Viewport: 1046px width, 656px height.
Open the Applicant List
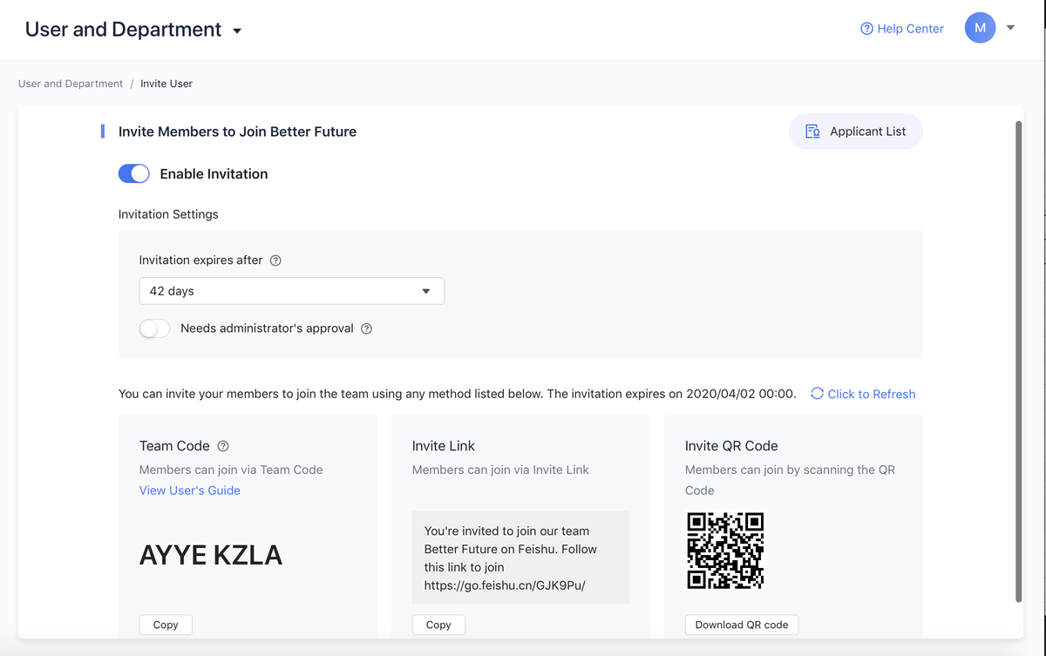tap(856, 132)
